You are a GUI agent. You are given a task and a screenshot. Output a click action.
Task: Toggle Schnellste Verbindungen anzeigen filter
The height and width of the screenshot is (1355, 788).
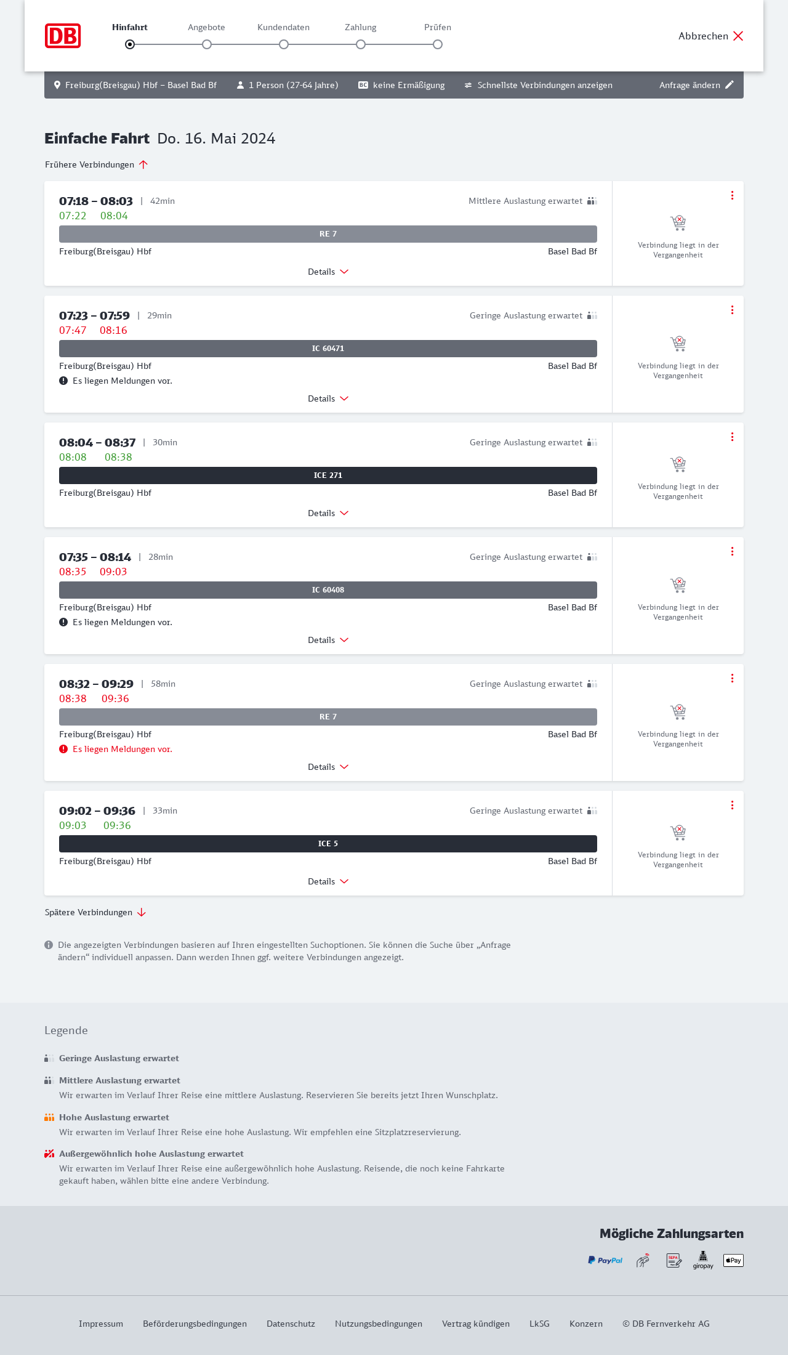pos(539,85)
